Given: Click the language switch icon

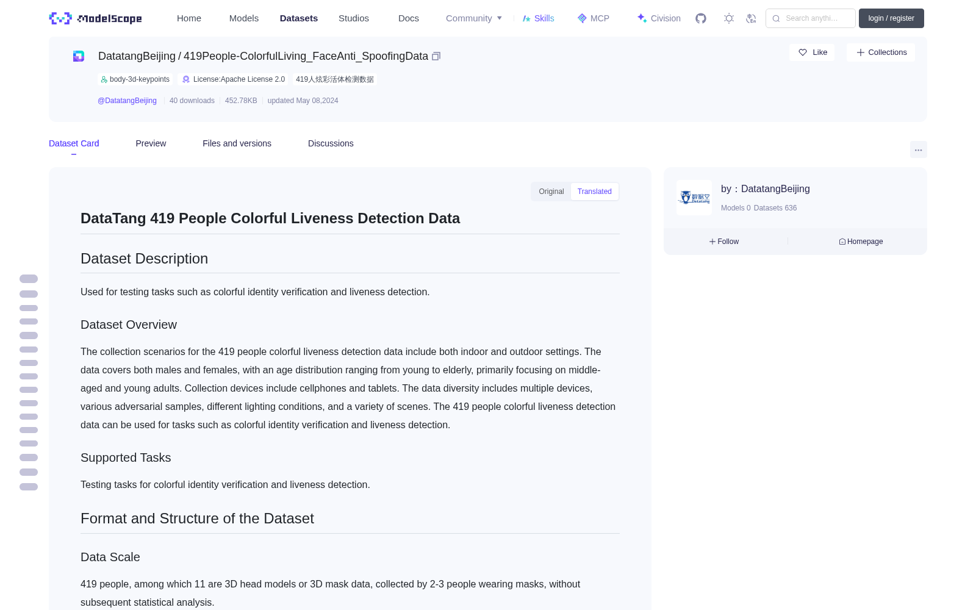Looking at the screenshot, I should tap(752, 18).
